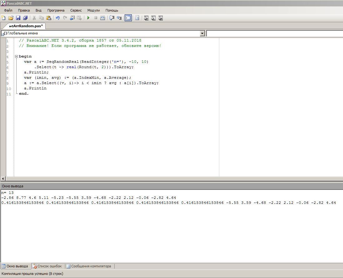Create a new file with toolbar icon
The image size is (343, 278).
click(3, 18)
